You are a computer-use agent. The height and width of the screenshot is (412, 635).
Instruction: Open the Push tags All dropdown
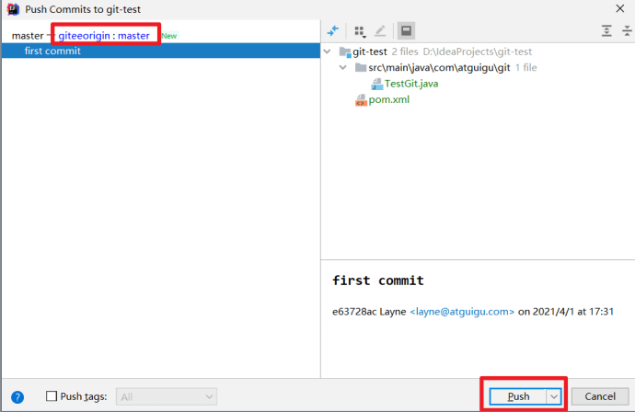(167, 396)
